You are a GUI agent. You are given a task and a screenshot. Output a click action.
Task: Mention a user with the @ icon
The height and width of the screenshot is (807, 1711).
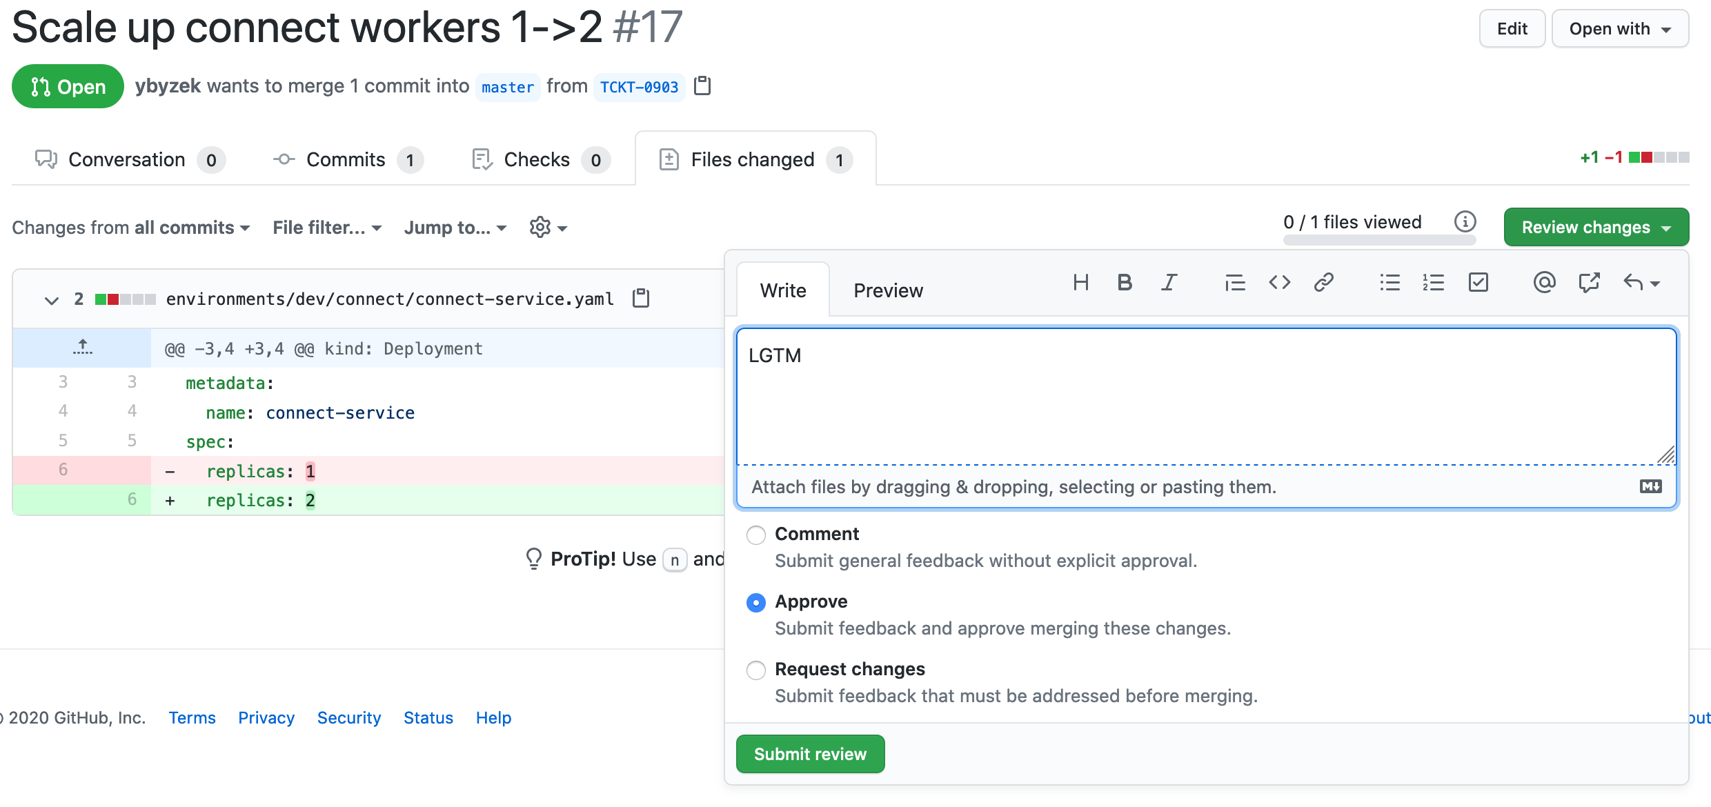tap(1544, 282)
